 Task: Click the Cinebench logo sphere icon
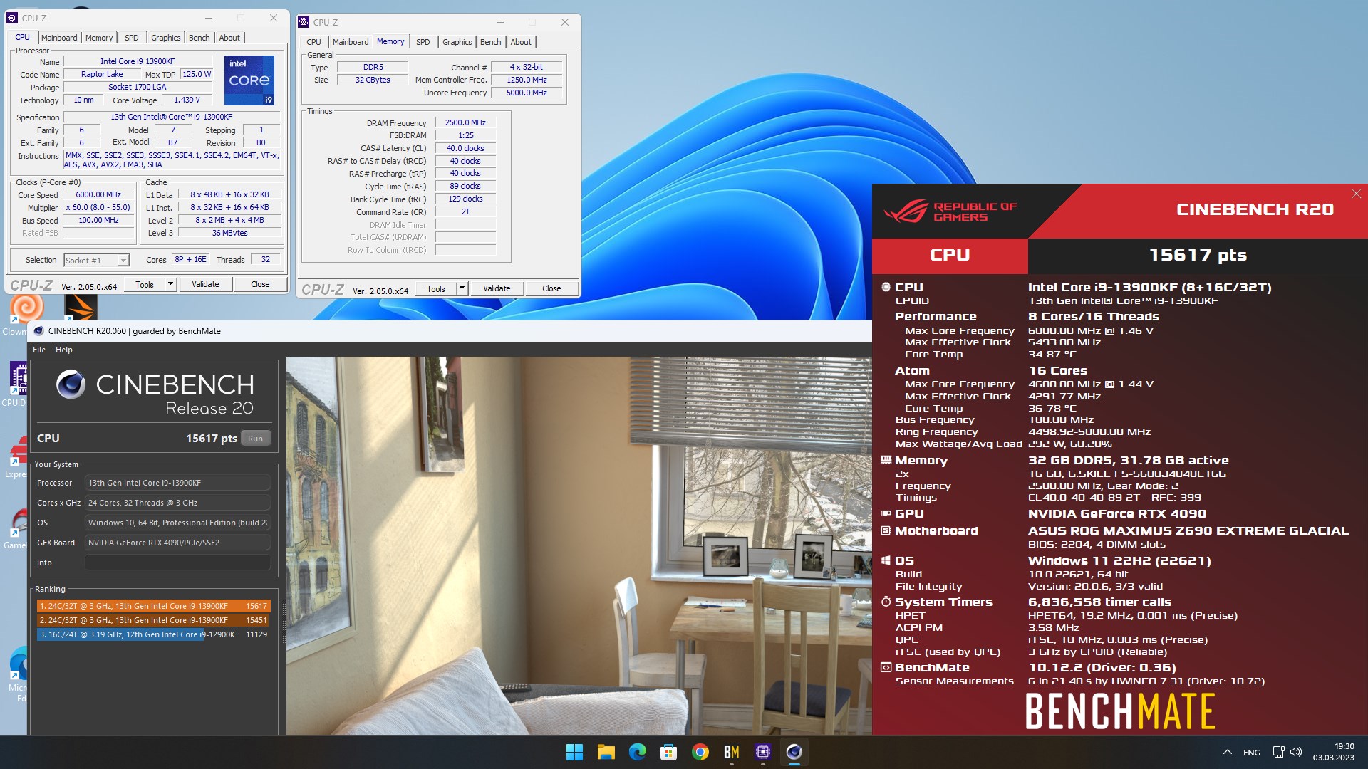pyautogui.click(x=71, y=384)
